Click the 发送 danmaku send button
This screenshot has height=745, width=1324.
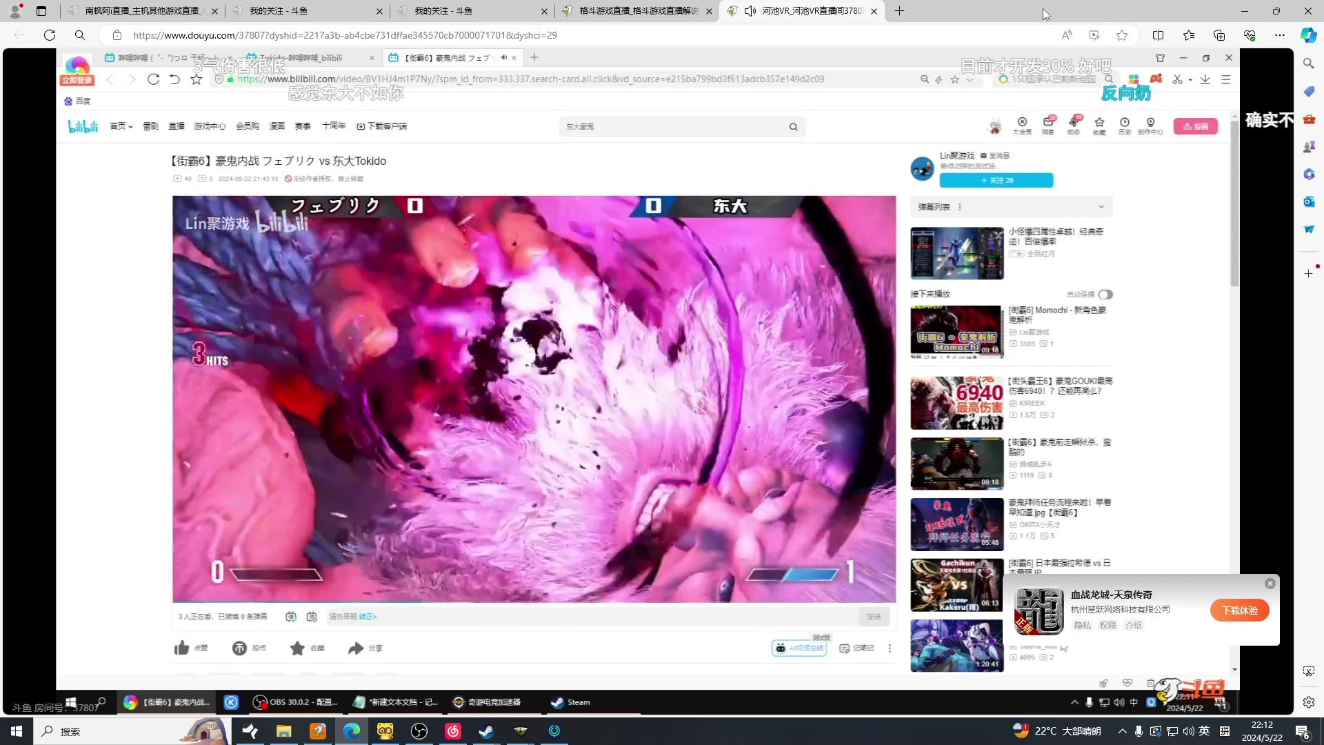[x=874, y=617]
